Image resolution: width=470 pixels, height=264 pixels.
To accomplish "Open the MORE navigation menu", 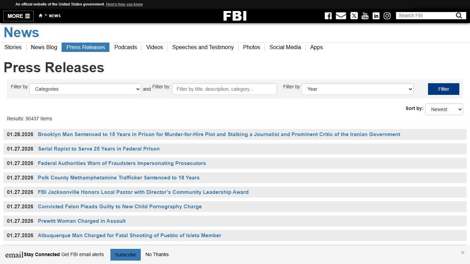I will point(18,16).
